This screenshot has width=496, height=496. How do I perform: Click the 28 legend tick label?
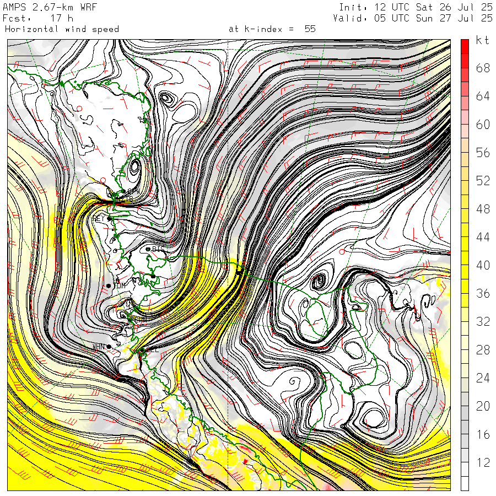tap(483, 349)
